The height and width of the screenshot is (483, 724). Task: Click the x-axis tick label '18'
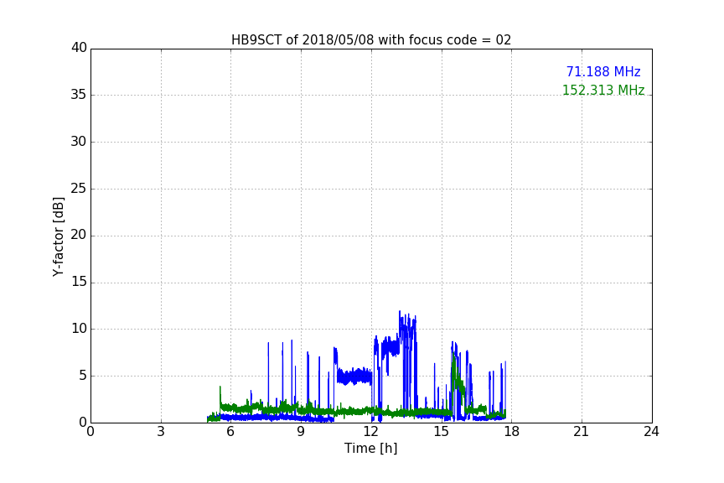click(x=512, y=432)
